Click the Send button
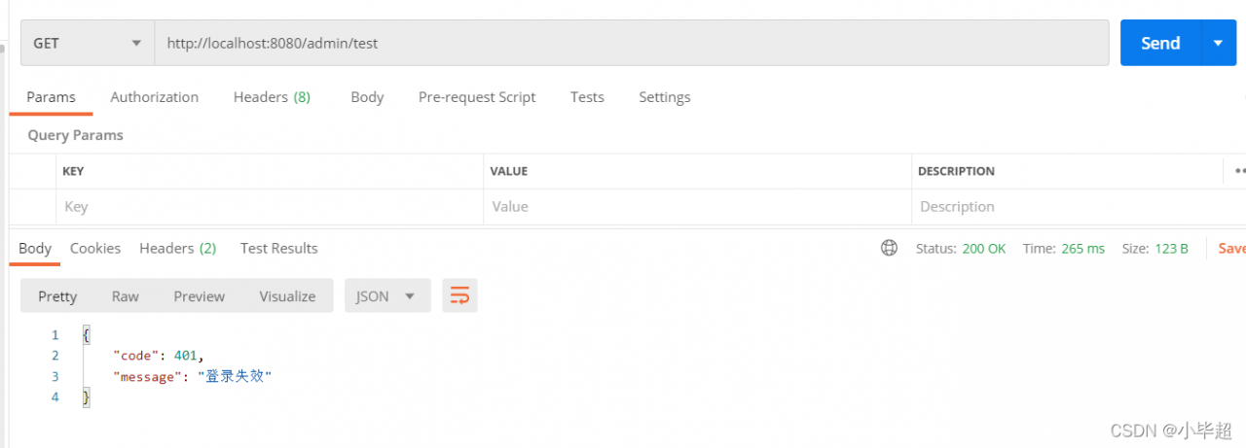The width and height of the screenshot is (1246, 448). (x=1160, y=43)
